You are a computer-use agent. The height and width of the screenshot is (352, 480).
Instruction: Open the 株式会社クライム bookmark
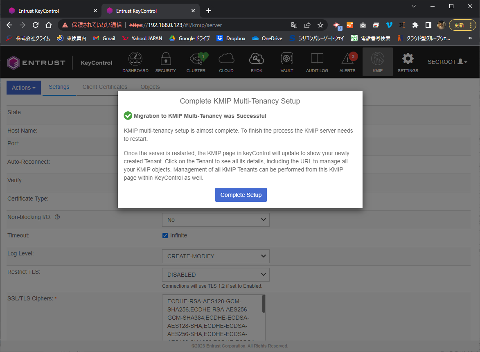pyautogui.click(x=28, y=38)
